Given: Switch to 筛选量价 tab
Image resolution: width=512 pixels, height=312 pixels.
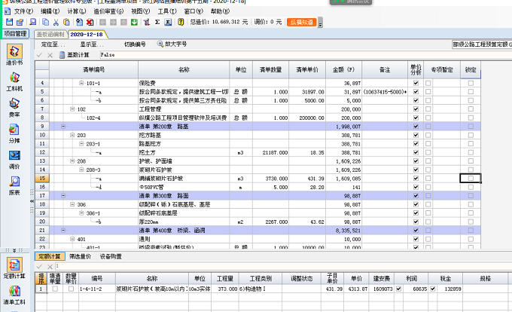Looking at the screenshot, I should click(x=80, y=256).
